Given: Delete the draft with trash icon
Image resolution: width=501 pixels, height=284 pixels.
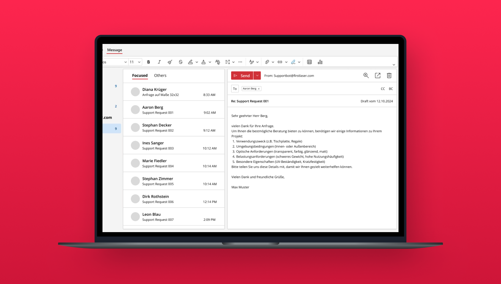Looking at the screenshot, I should click(389, 76).
